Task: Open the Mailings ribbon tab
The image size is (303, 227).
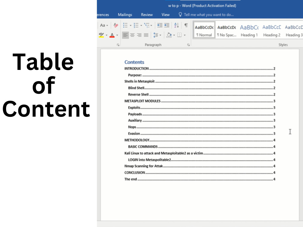Action: point(125,15)
